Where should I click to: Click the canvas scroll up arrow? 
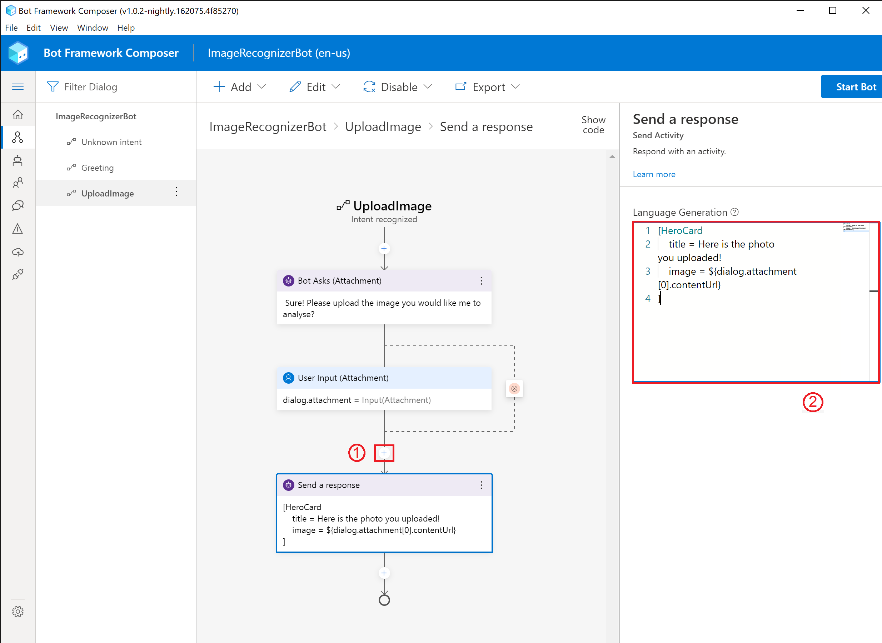tap(612, 157)
